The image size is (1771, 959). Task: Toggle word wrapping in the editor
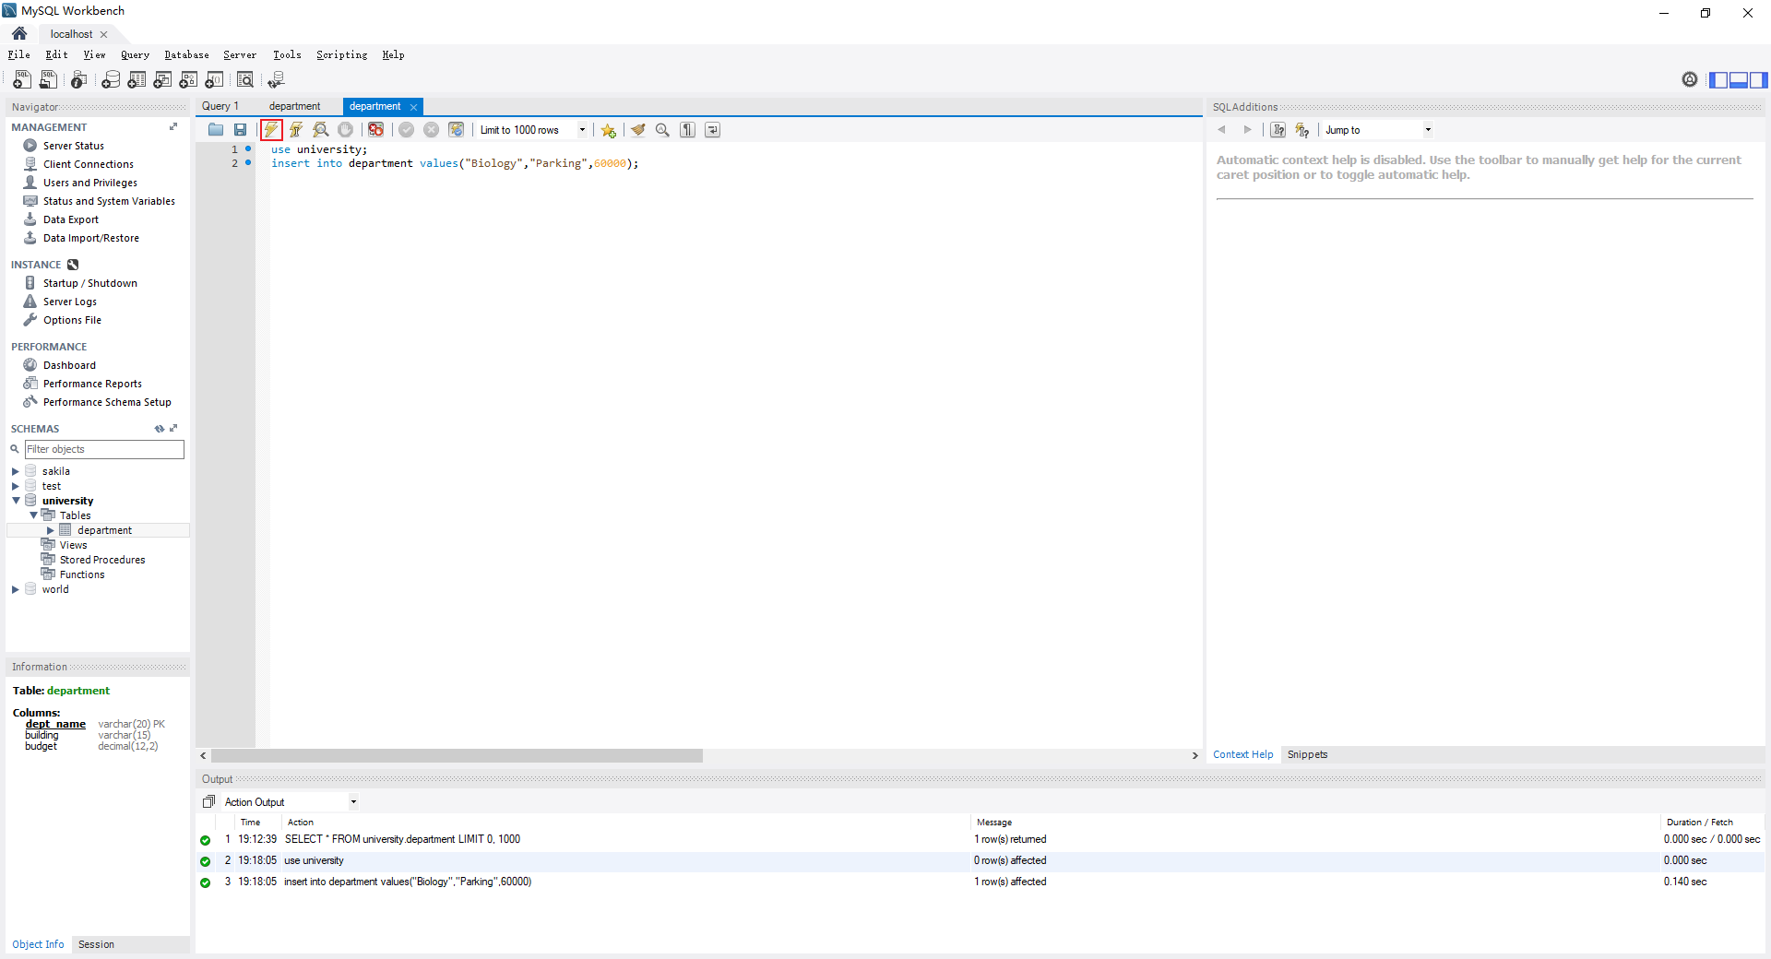tap(712, 130)
